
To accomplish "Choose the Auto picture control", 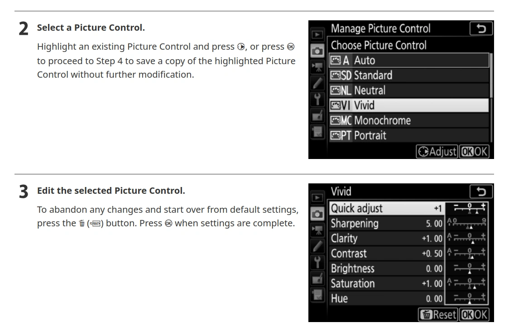I will click(409, 60).
